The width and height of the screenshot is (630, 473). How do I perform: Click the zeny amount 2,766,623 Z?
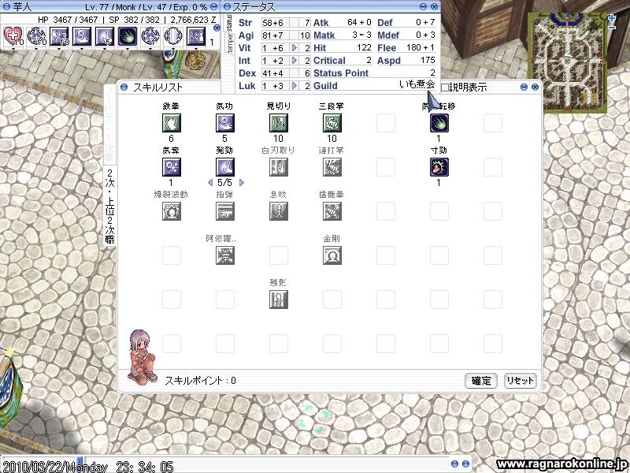pos(193,19)
